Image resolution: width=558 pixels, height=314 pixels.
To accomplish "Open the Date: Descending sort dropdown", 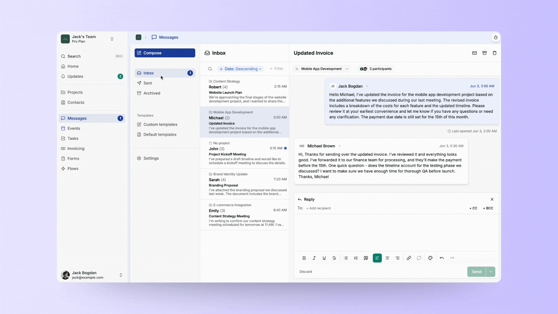I will [240, 69].
